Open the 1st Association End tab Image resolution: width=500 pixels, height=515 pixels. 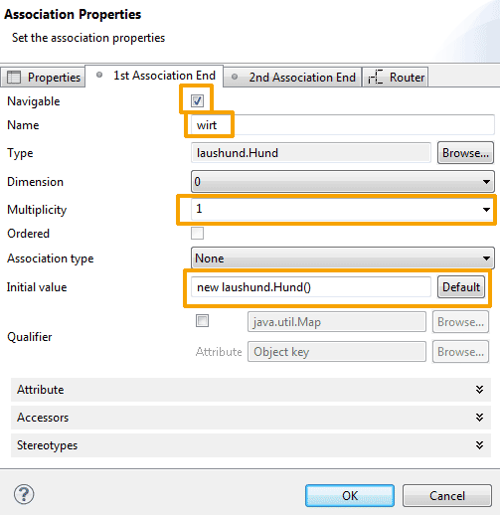coord(154,76)
